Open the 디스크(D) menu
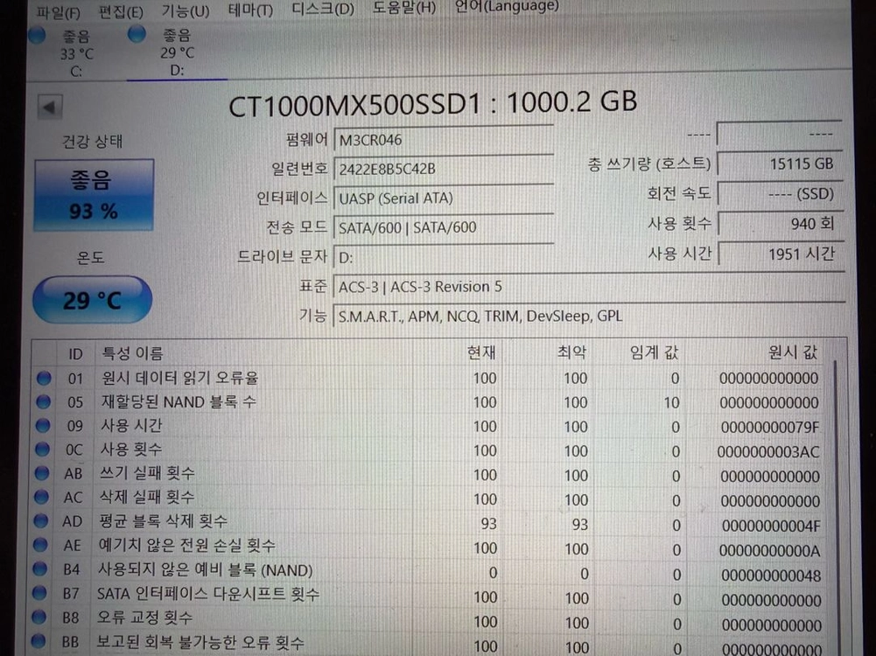Viewport: 876px width, 656px height. 323,9
